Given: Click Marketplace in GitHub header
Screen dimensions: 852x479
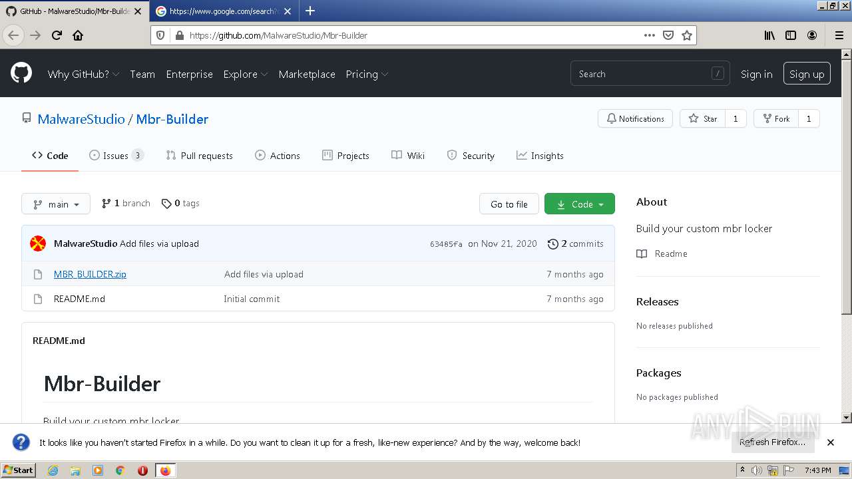Looking at the screenshot, I should click(x=307, y=74).
